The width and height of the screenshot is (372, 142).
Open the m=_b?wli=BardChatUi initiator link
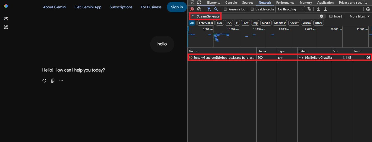(315, 57)
